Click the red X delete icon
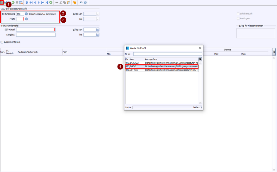 [17, 2]
